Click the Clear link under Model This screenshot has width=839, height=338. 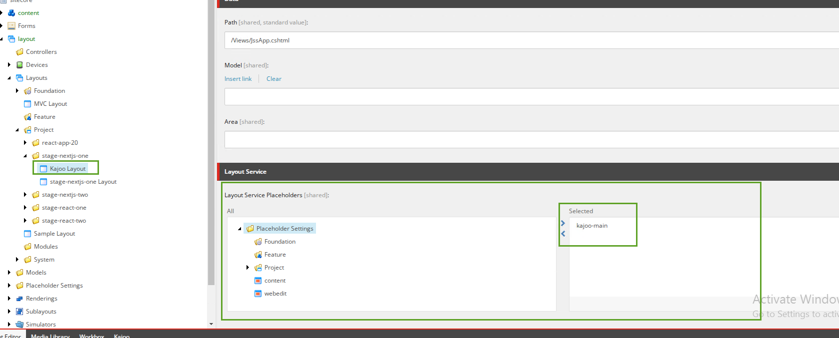point(274,79)
